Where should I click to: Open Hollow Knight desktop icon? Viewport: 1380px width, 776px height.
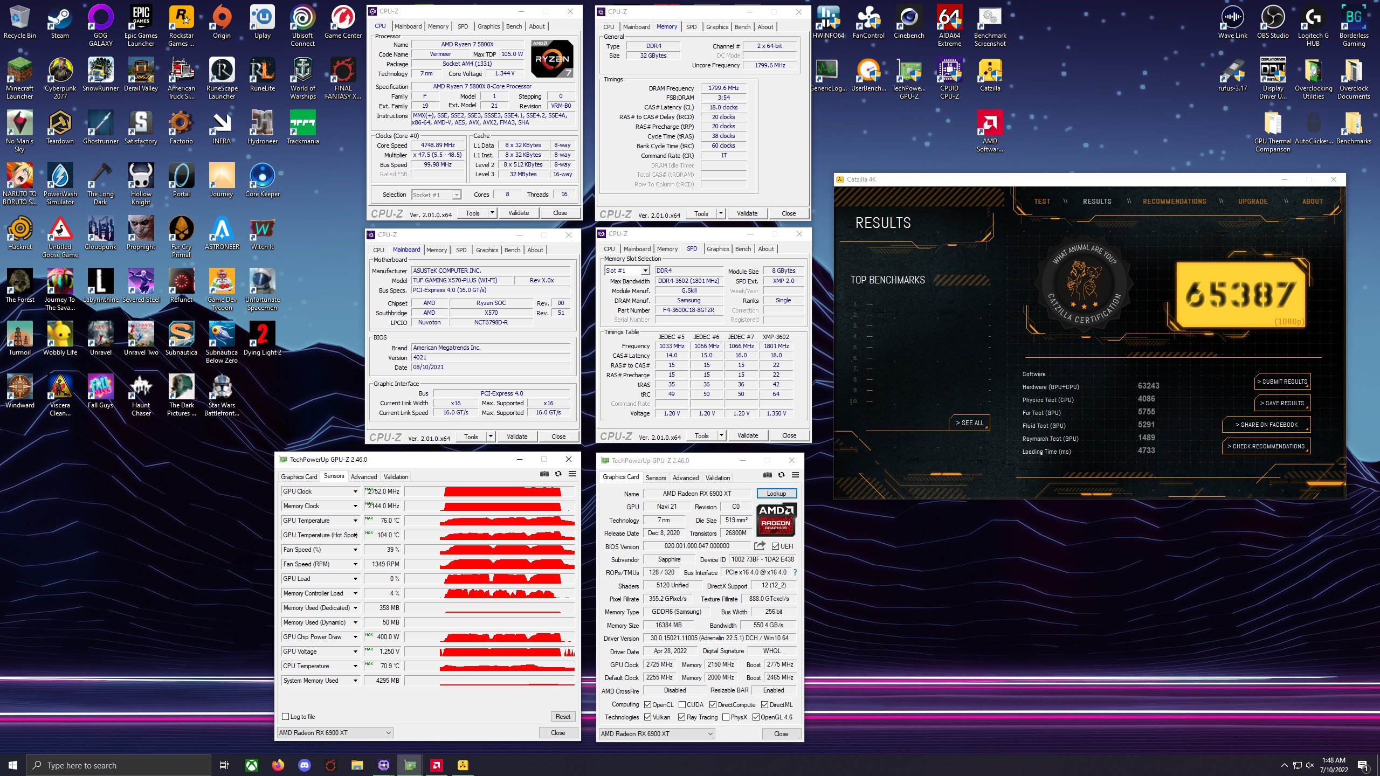coord(141,184)
